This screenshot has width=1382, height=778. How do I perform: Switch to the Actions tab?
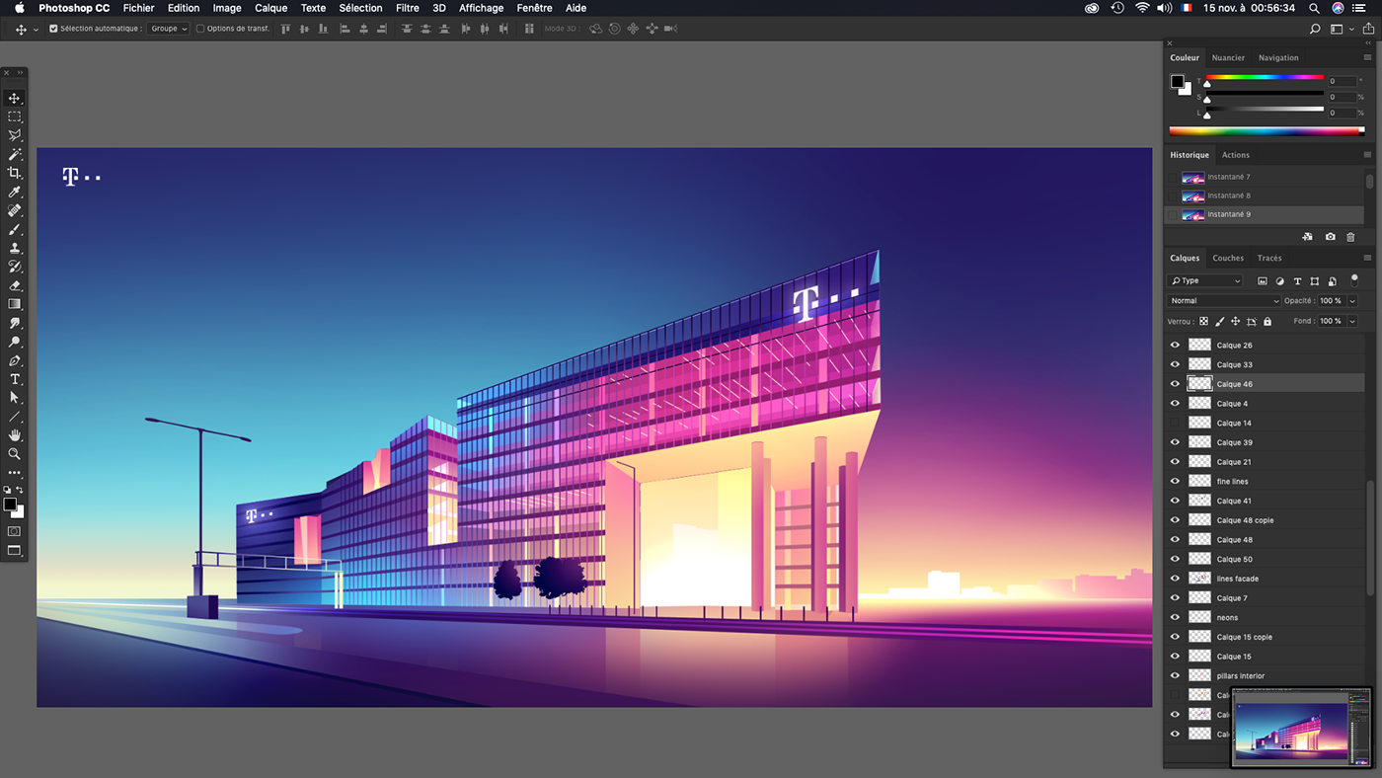pyautogui.click(x=1235, y=155)
